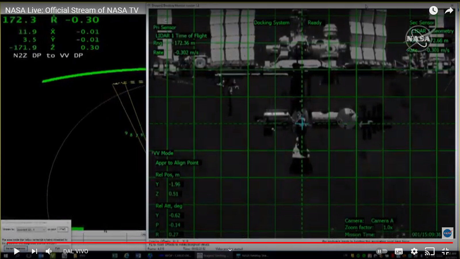Share the video with arrow icon

(x=449, y=11)
